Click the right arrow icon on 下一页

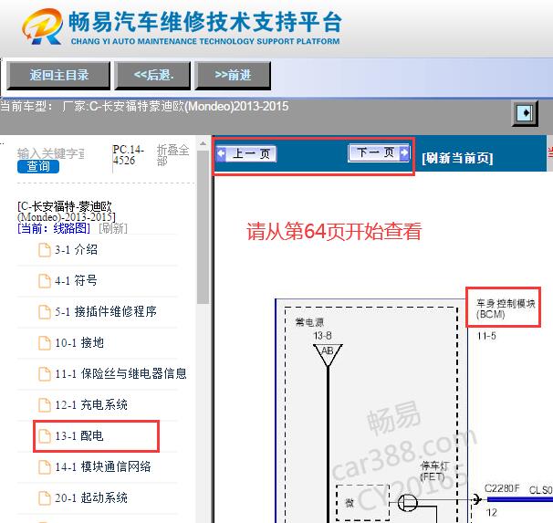click(404, 152)
